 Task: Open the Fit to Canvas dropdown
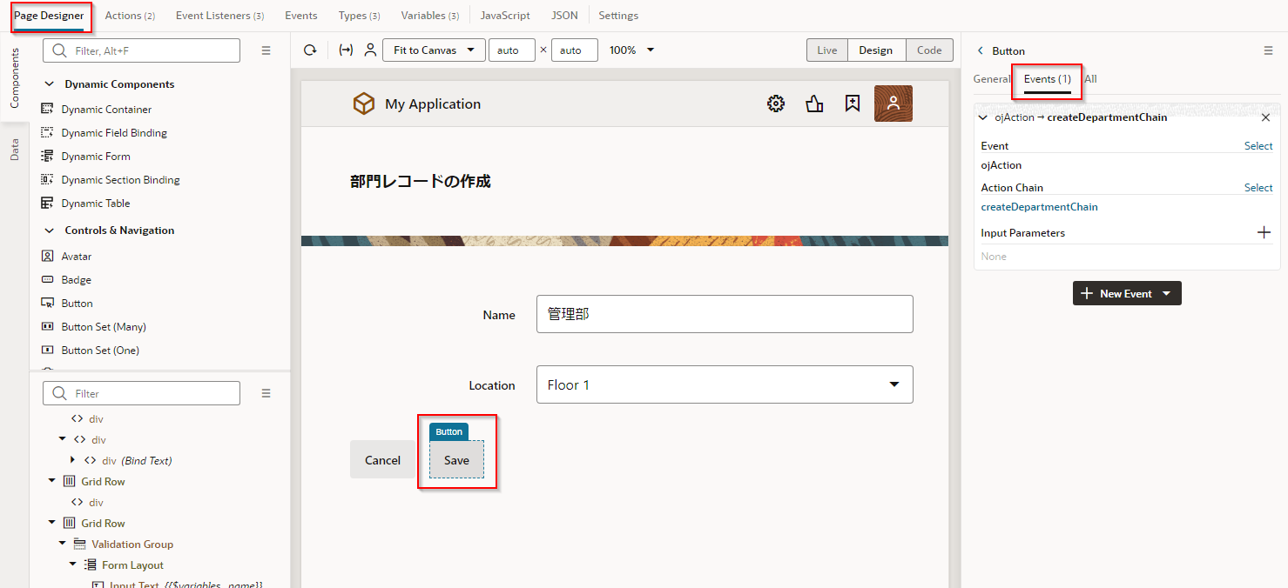tap(434, 50)
